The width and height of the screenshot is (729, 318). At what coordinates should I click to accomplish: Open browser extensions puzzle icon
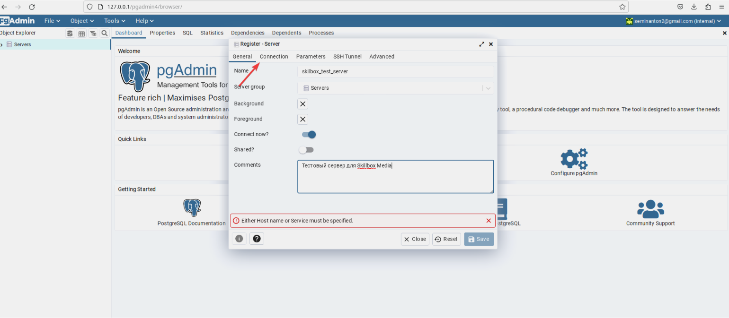[x=708, y=7]
